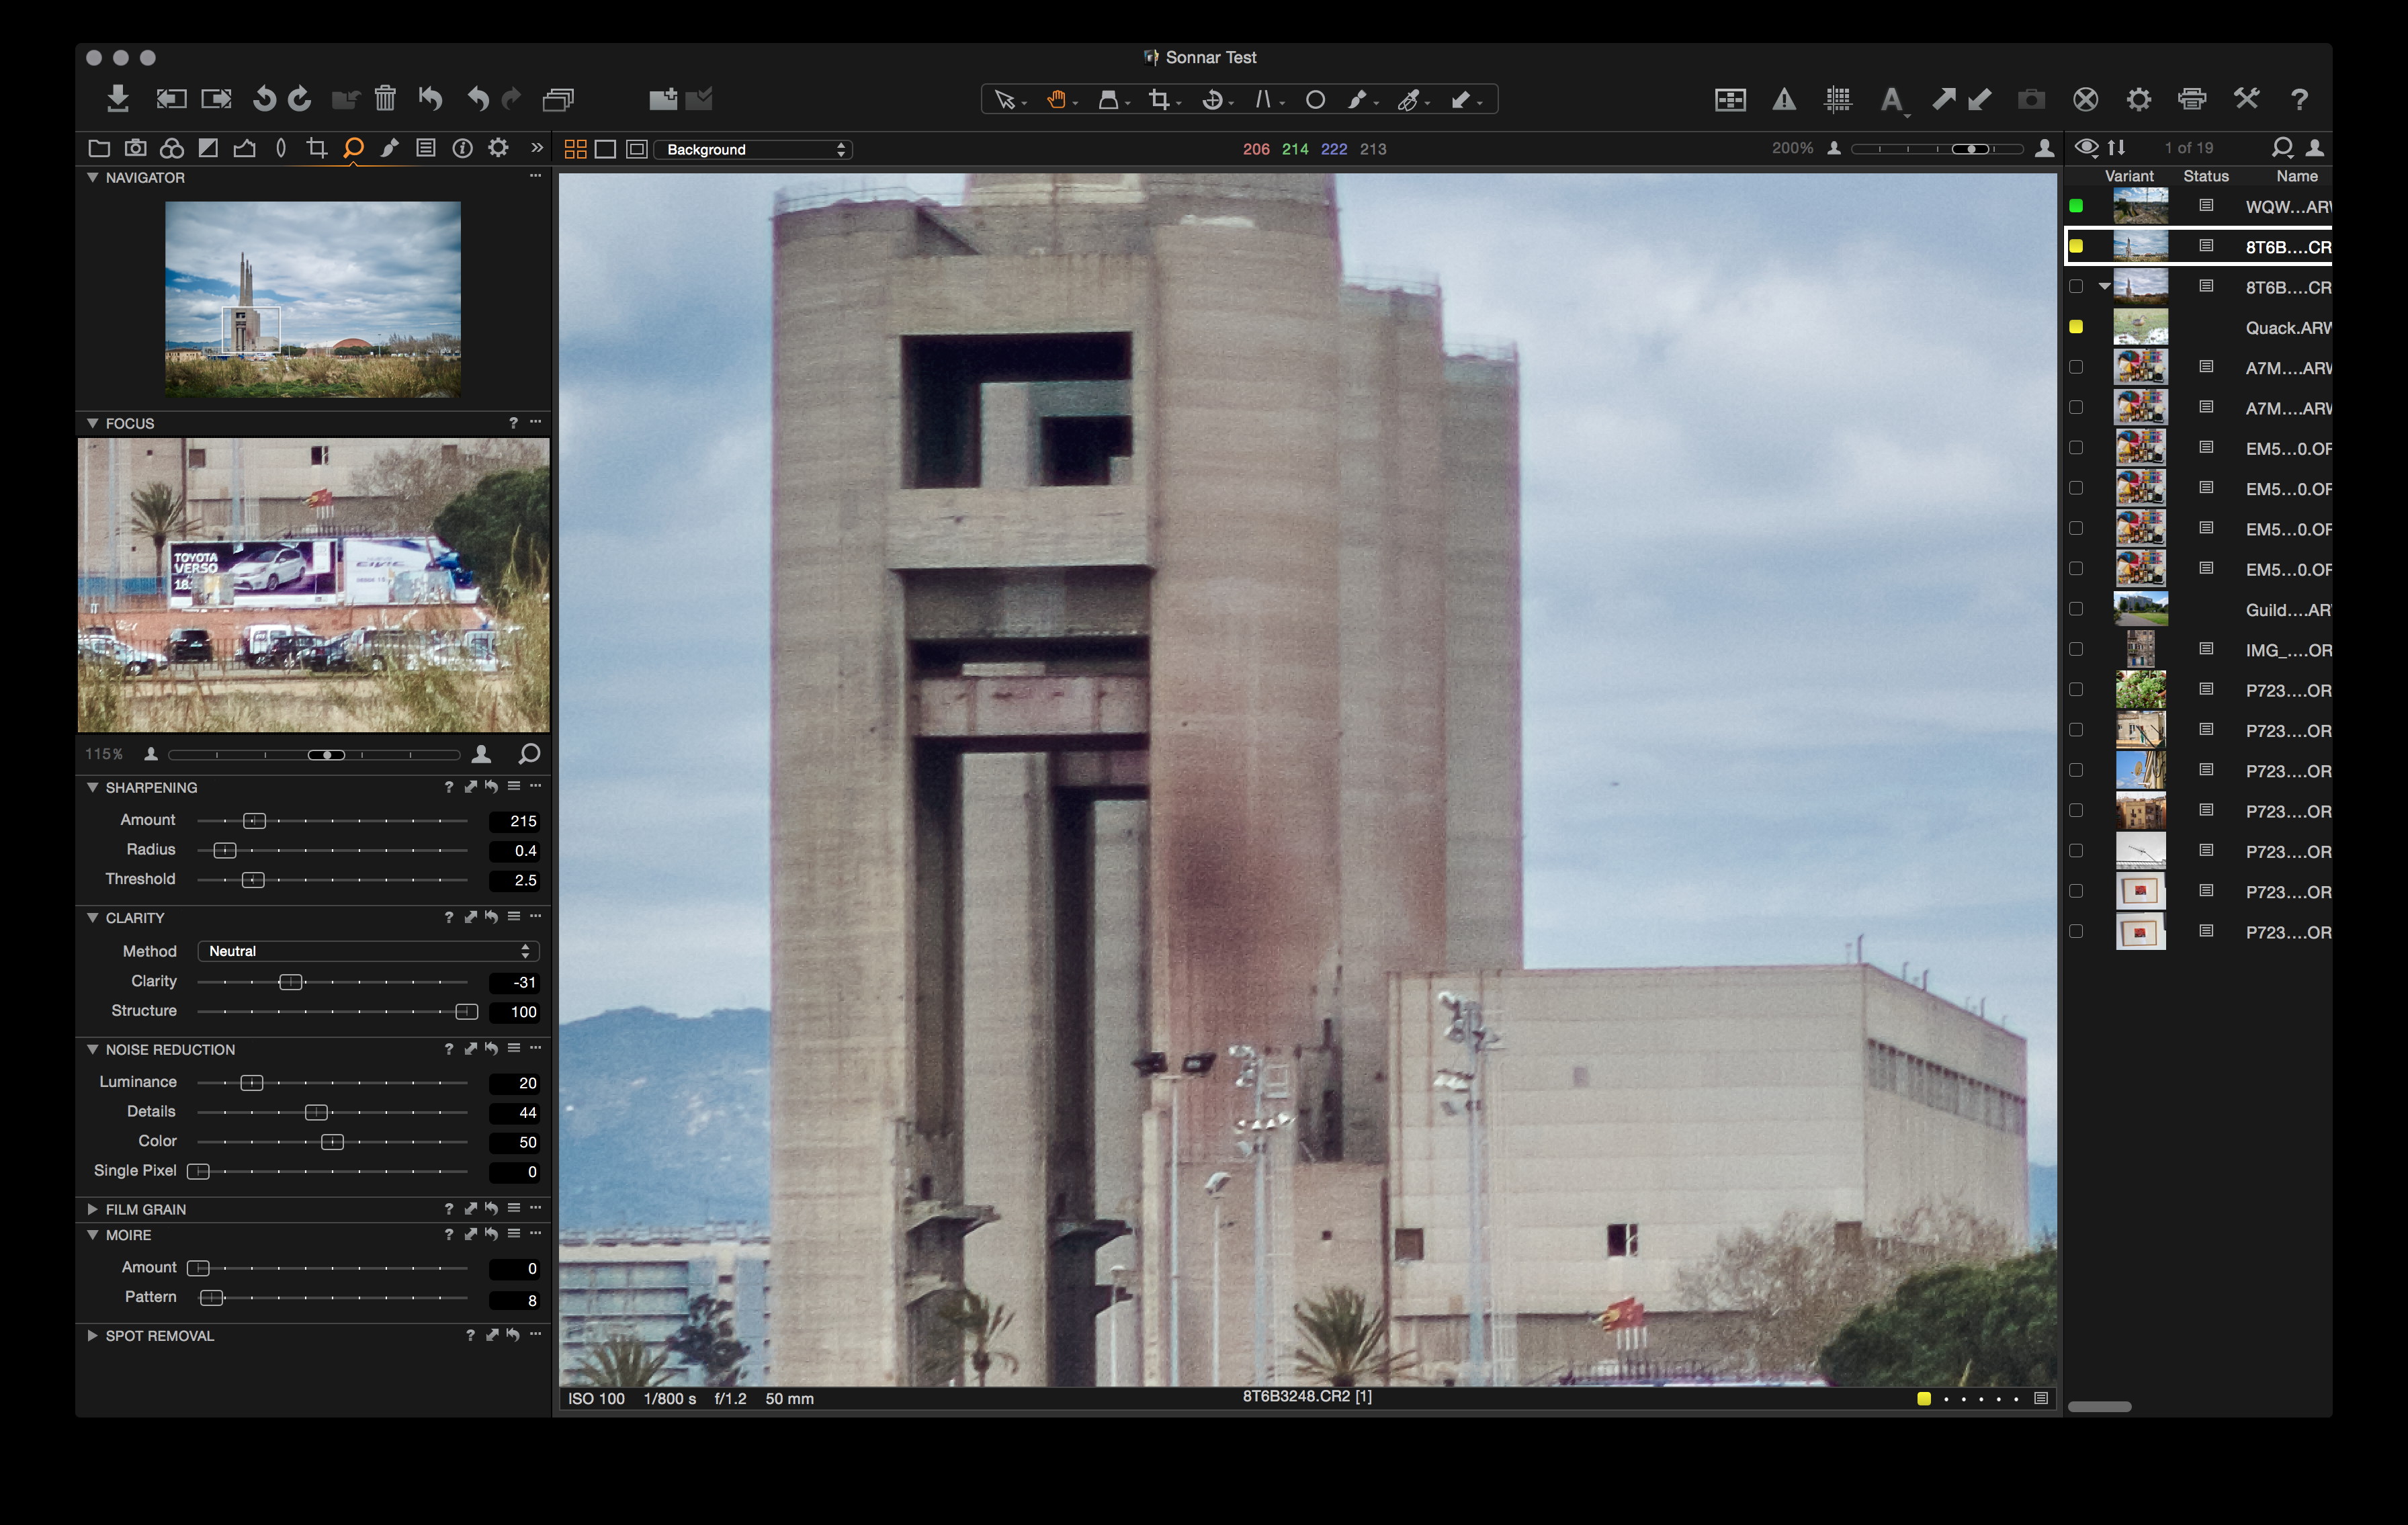Click the Import images download icon
2408x1525 pixels.
click(118, 98)
